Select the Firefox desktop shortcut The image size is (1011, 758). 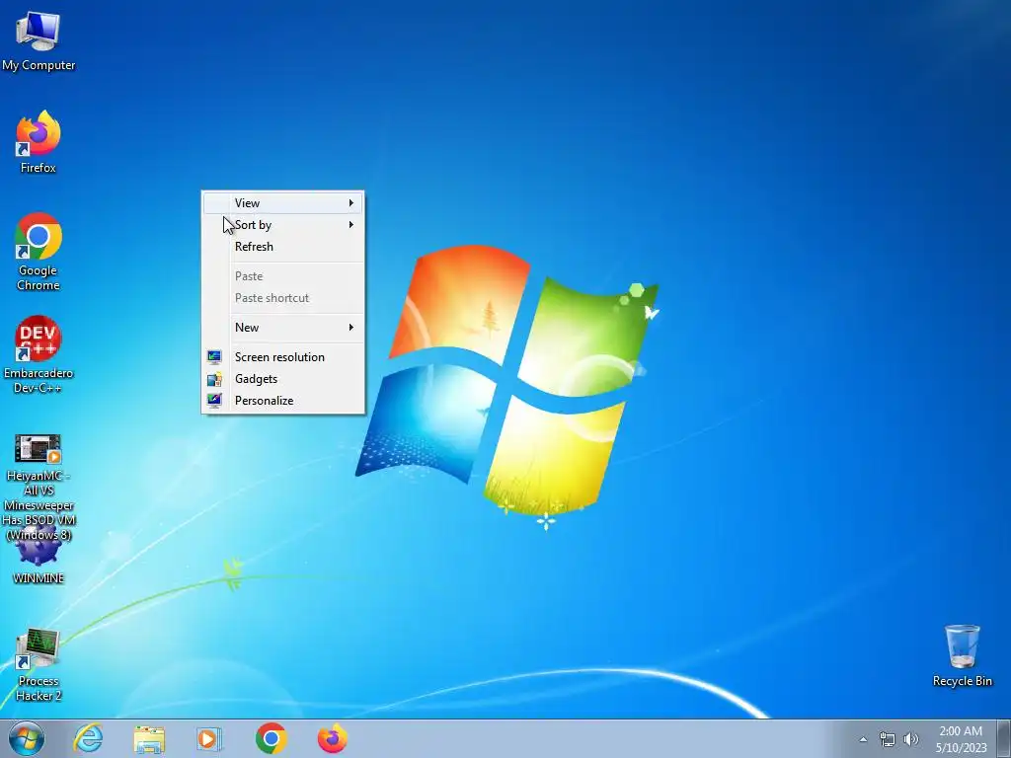pyautogui.click(x=39, y=142)
